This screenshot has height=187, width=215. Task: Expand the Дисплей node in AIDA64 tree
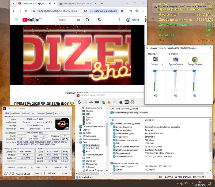click(x=77, y=133)
